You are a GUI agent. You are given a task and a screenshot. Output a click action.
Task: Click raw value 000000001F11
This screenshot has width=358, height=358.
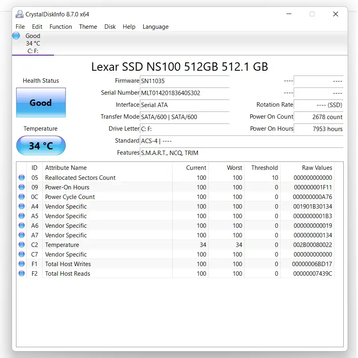coord(313,187)
